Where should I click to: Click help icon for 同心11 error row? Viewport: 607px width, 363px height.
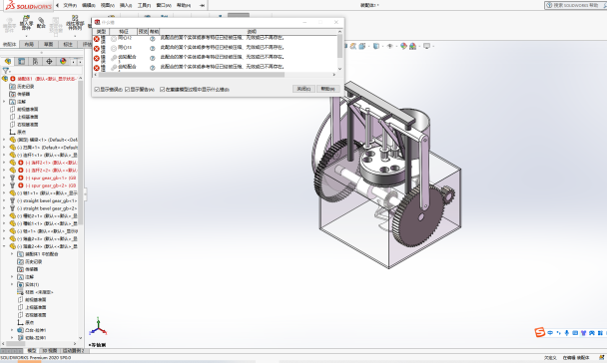point(152,48)
